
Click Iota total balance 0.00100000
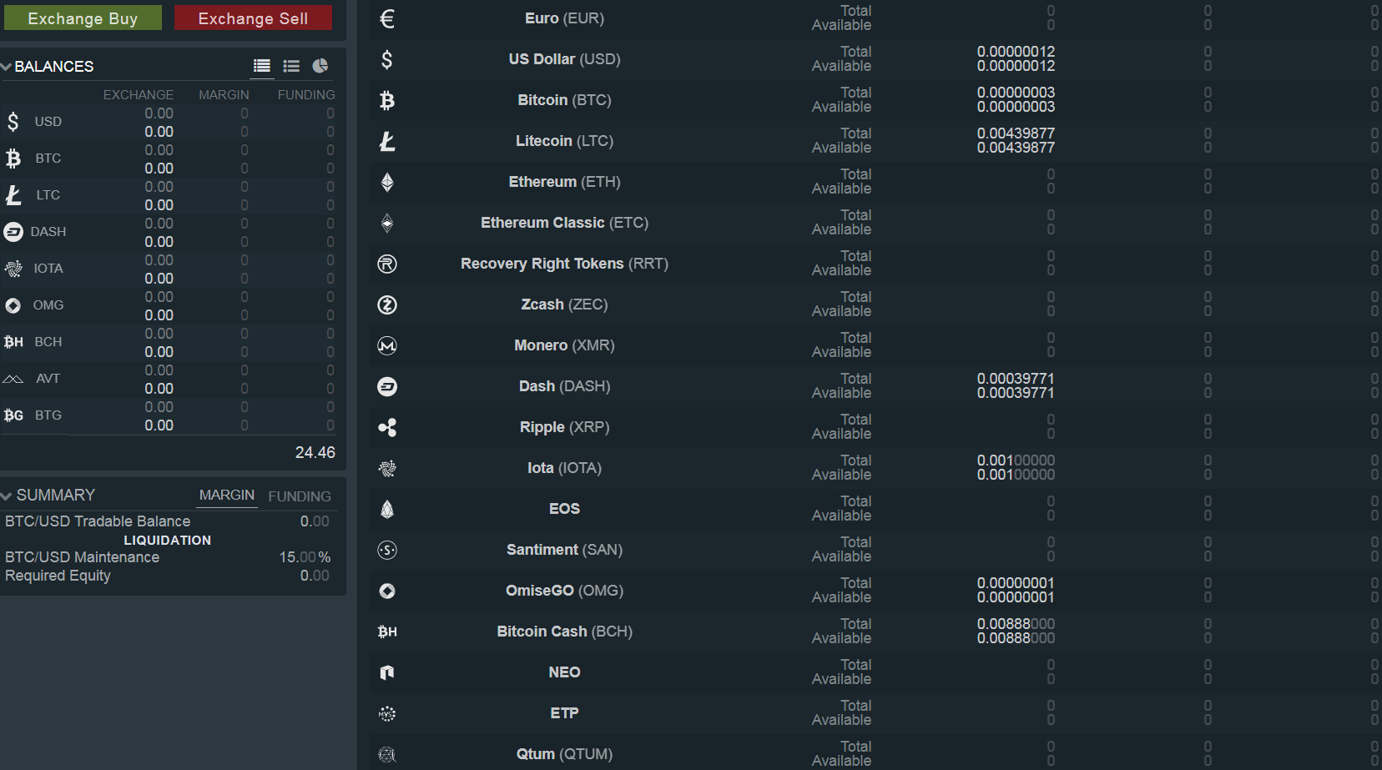point(1016,460)
